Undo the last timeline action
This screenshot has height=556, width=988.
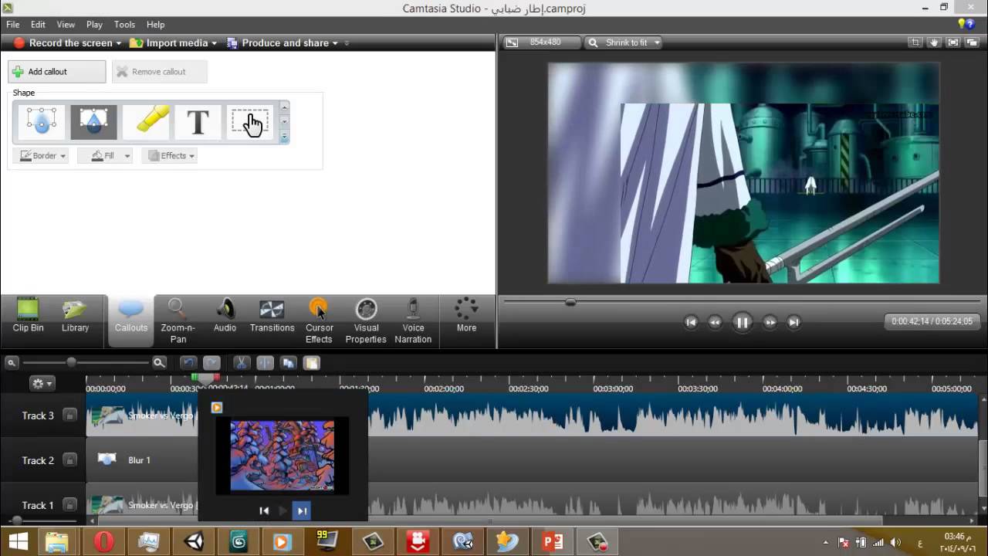(188, 362)
